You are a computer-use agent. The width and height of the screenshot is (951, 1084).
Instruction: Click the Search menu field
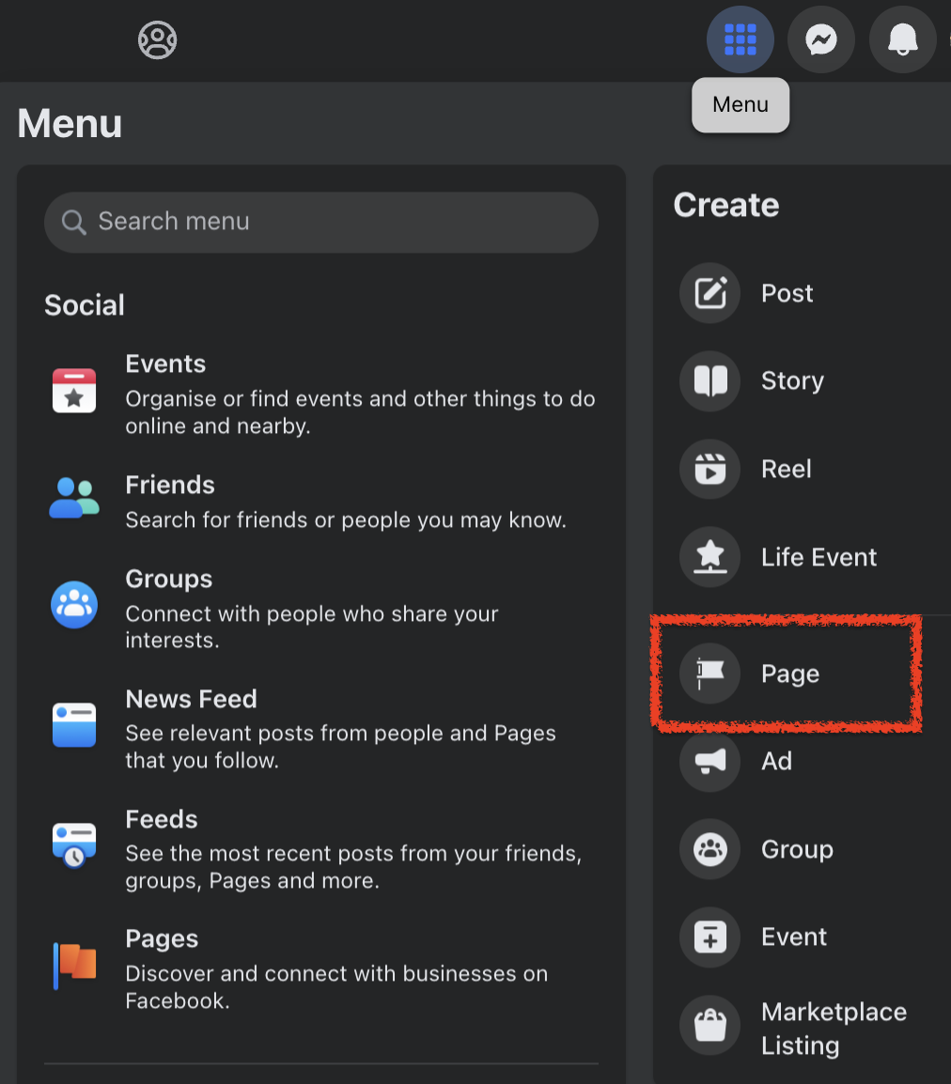(321, 222)
